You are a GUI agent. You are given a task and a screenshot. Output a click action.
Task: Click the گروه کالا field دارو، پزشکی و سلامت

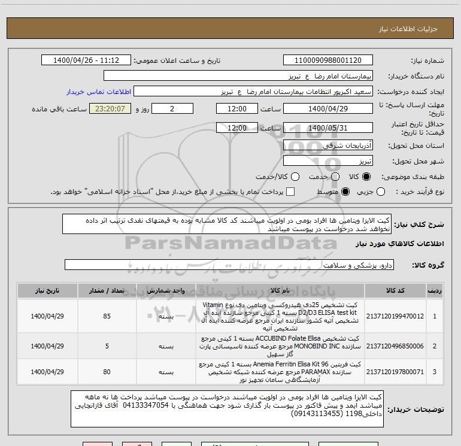[x=229, y=265]
